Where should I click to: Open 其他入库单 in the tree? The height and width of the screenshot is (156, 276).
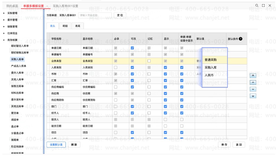(17, 79)
